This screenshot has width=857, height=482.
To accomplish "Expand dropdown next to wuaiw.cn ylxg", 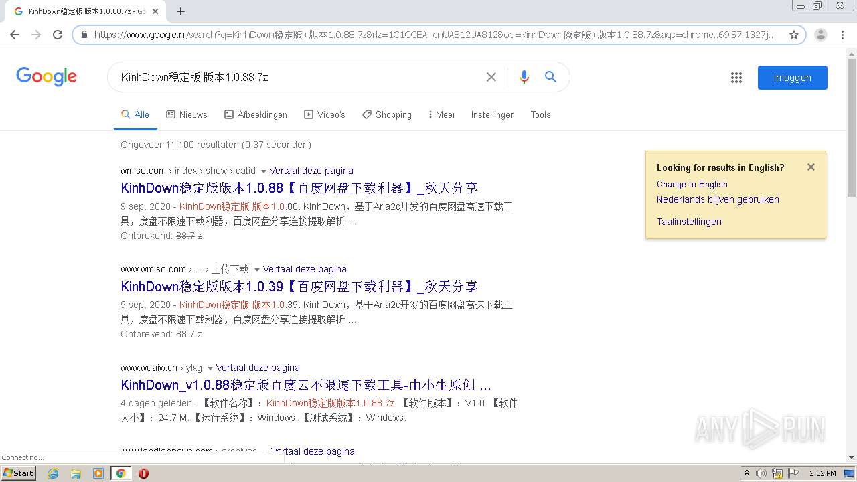I will 210,368.
